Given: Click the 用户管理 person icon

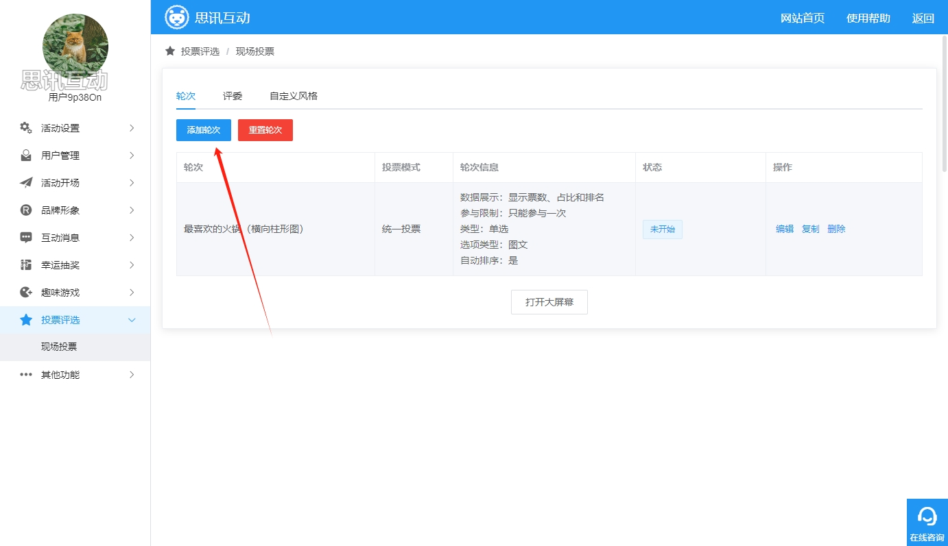Looking at the screenshot, I should (26, 156).
